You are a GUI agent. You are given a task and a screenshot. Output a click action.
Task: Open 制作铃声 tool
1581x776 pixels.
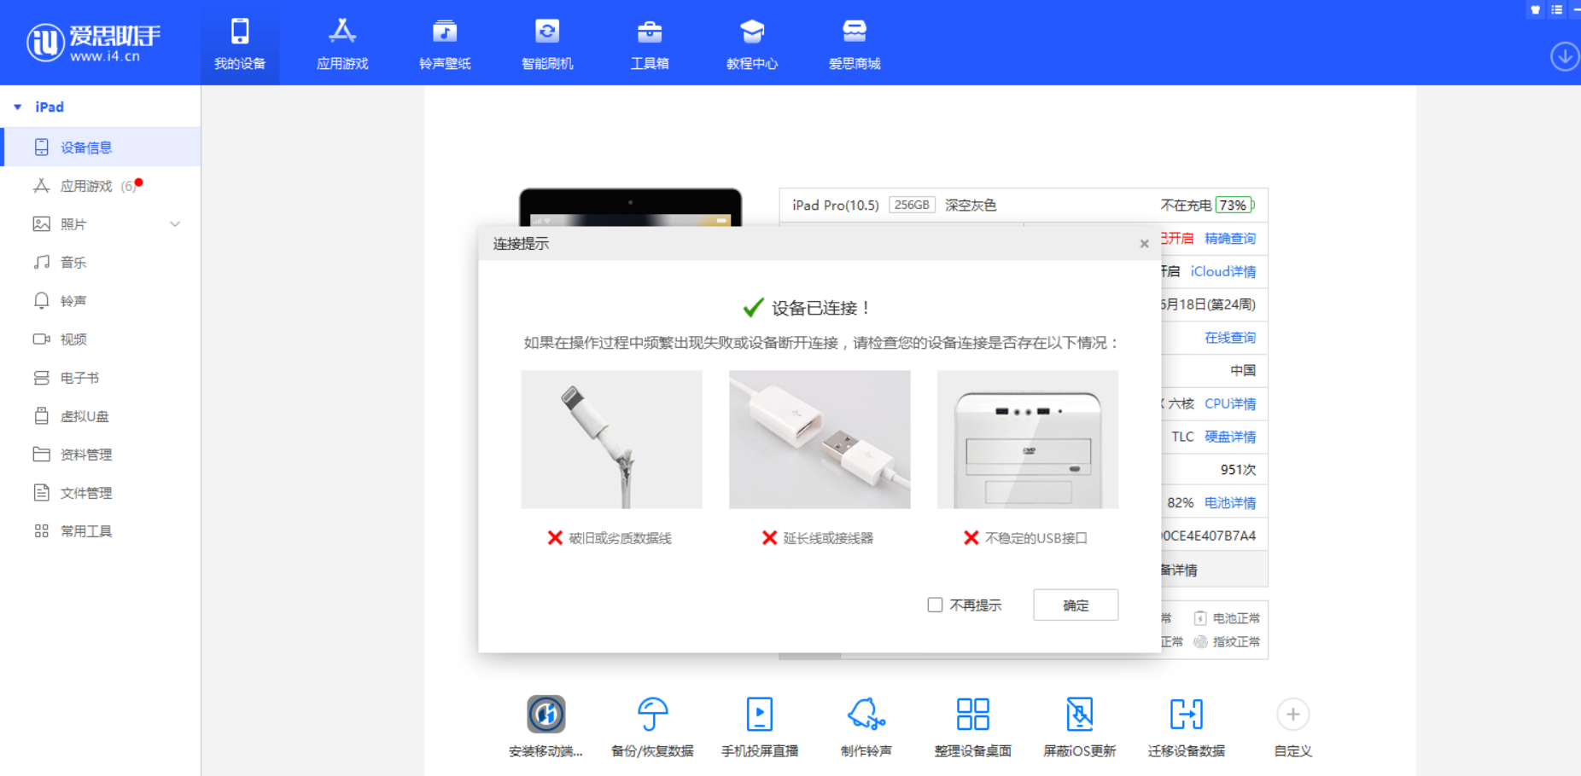866,727
